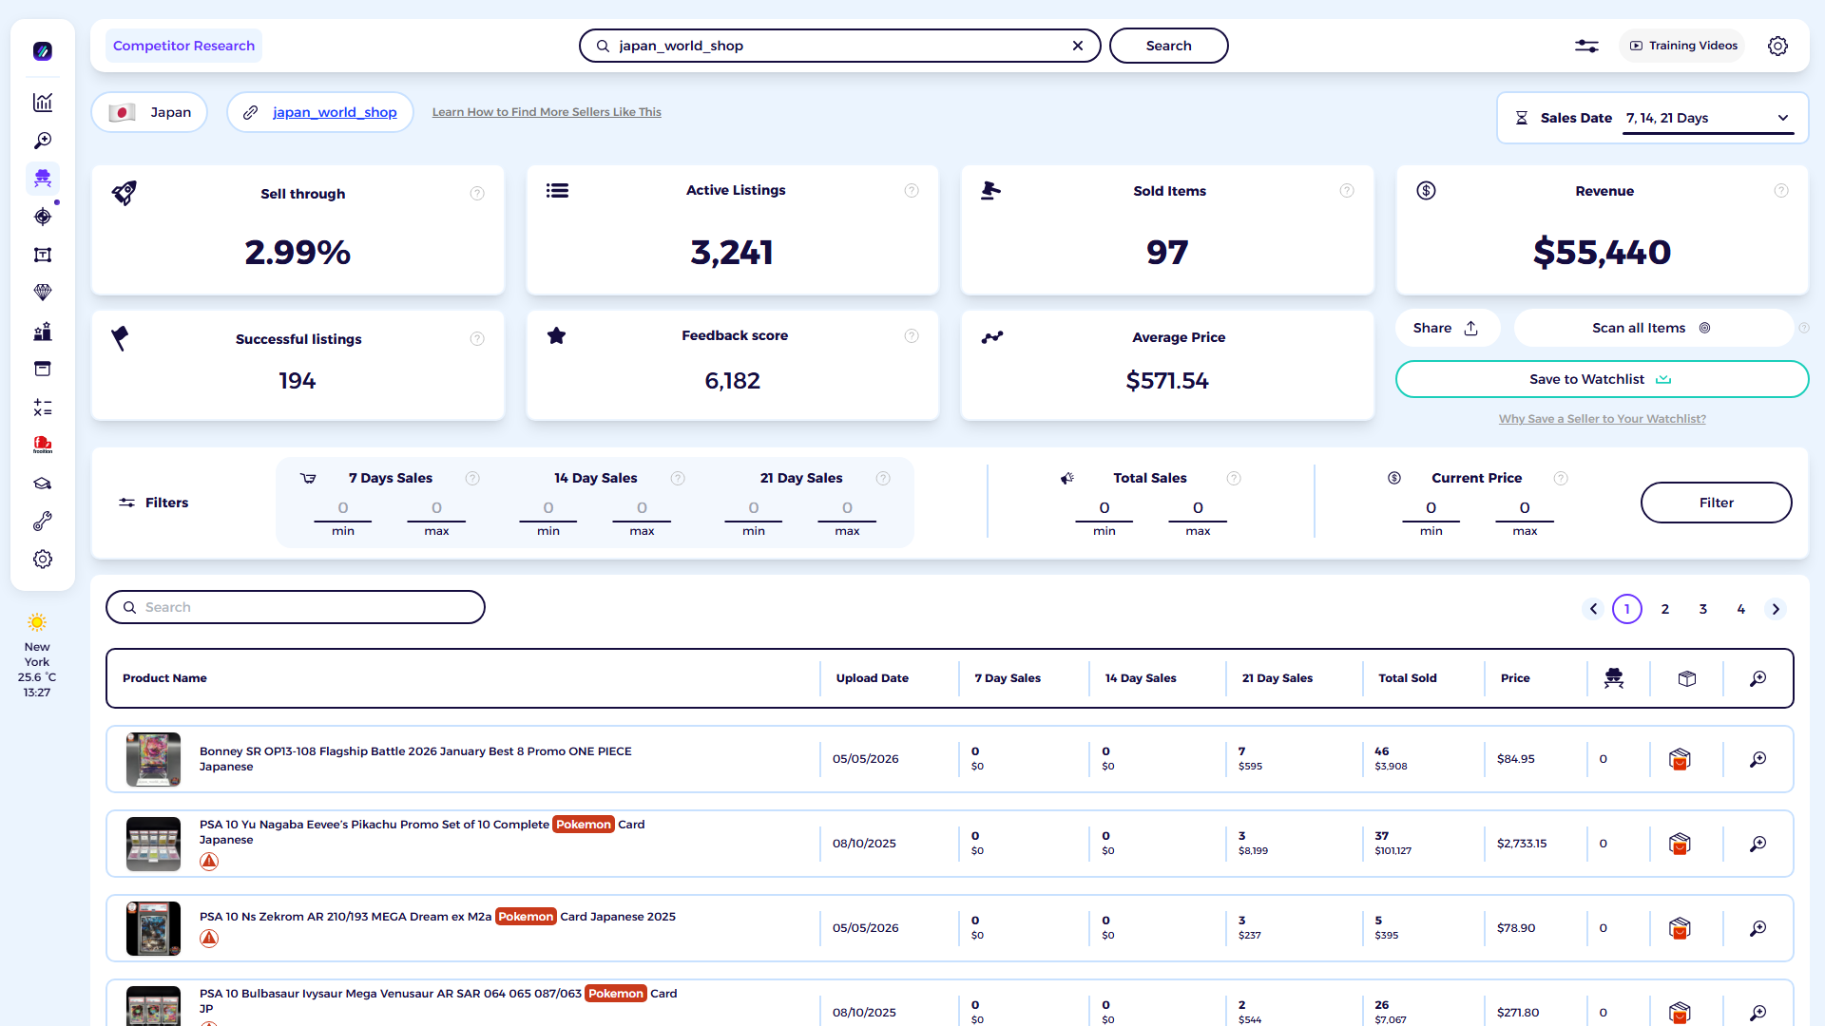Click Save to Watchlist

point(1602,379)
